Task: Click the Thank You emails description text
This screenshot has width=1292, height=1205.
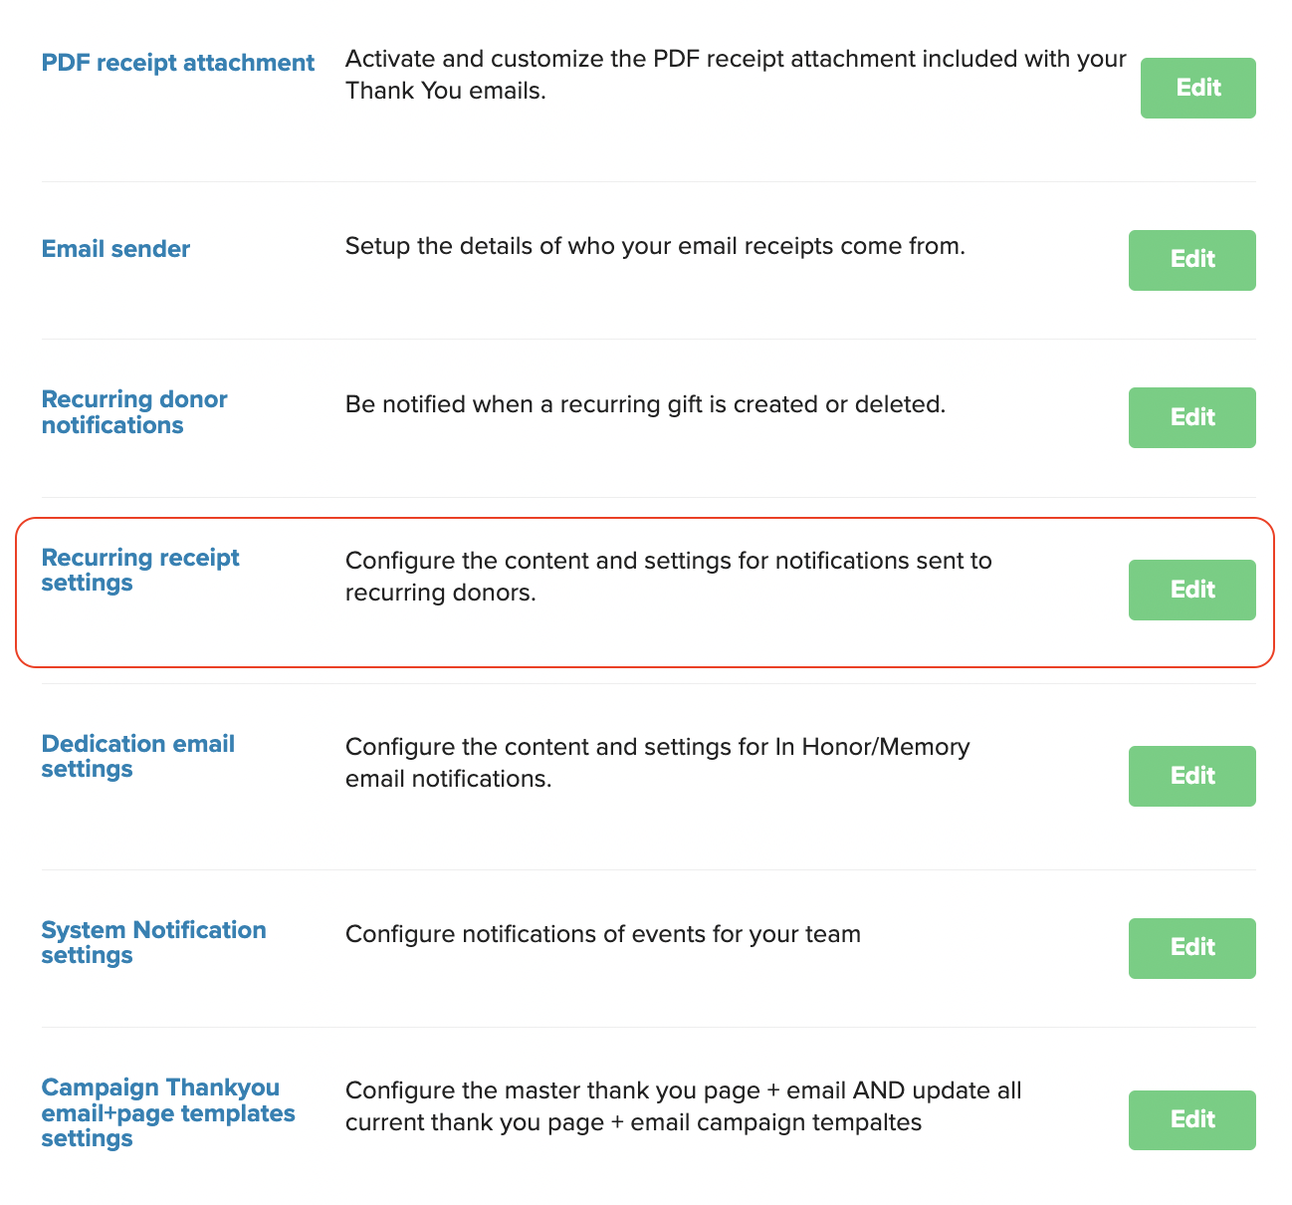Action: (735, 75)
